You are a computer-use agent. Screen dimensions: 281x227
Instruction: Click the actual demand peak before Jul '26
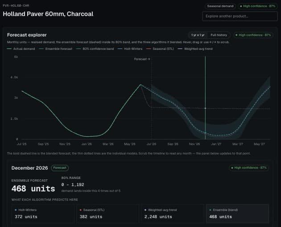pos(140,85)
